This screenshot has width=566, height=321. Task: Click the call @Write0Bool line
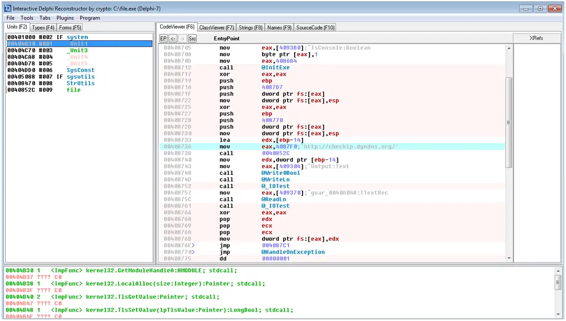tap(332, 173)
